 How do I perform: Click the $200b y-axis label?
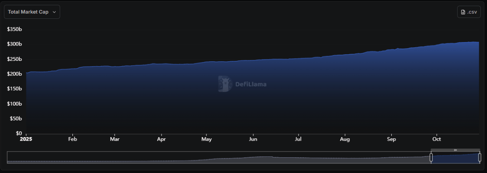point(14,74)
